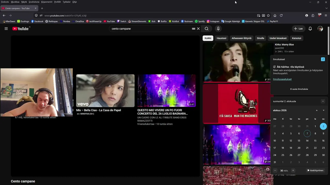Open the PayPal FI bookmark

coord(272,21)
